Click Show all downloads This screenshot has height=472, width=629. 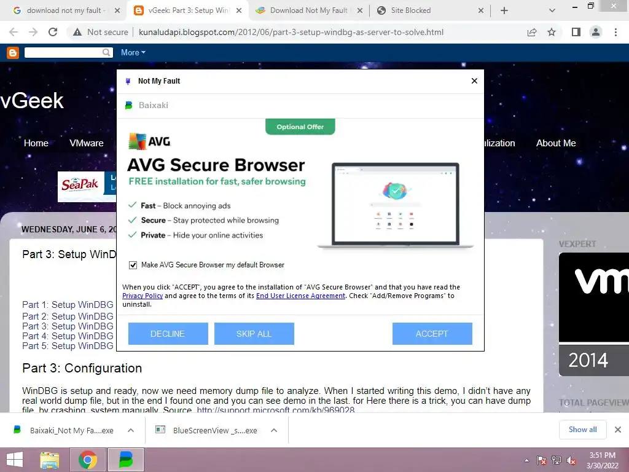582,430
